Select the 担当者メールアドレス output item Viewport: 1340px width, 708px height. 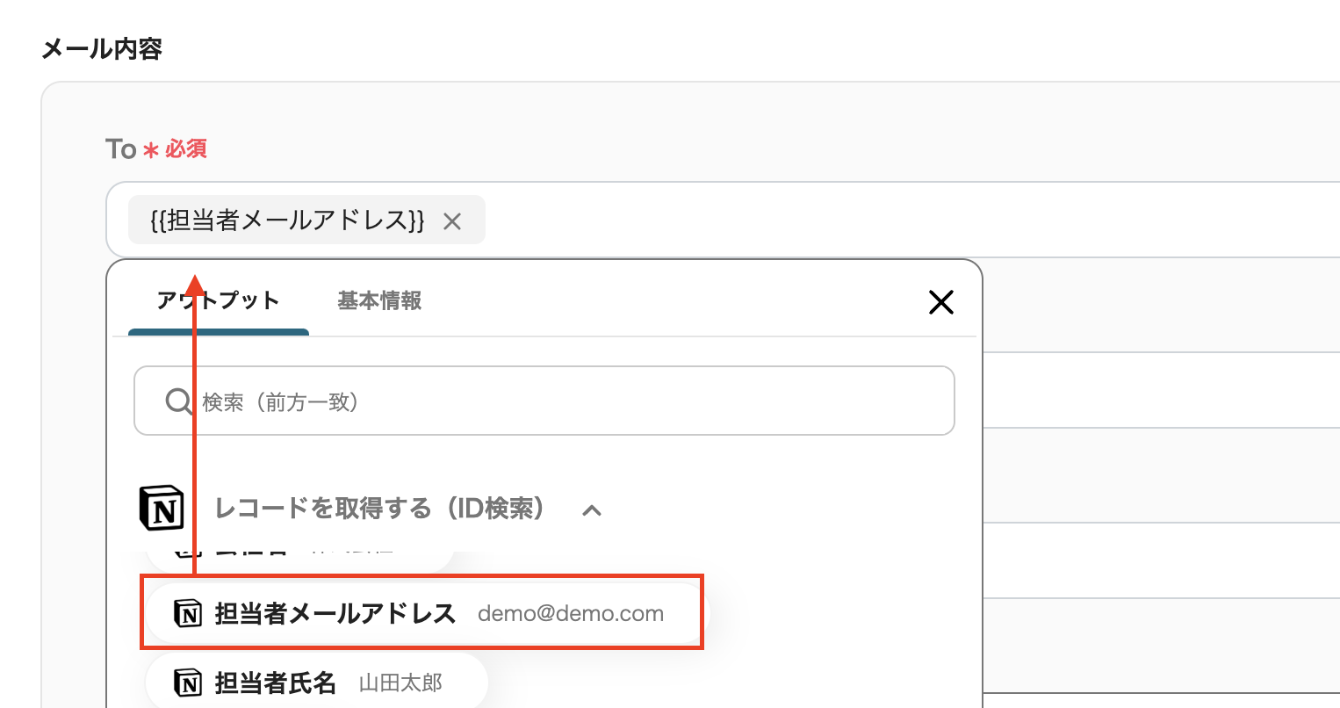(x=335, y=613)
